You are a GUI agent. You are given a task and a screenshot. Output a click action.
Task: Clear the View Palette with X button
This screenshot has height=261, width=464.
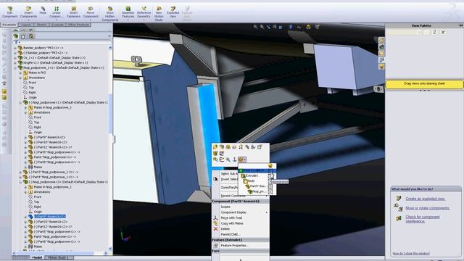pyautogui.click(x=443, y=32)
